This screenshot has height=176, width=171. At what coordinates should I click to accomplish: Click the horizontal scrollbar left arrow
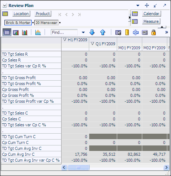[64, 167]
